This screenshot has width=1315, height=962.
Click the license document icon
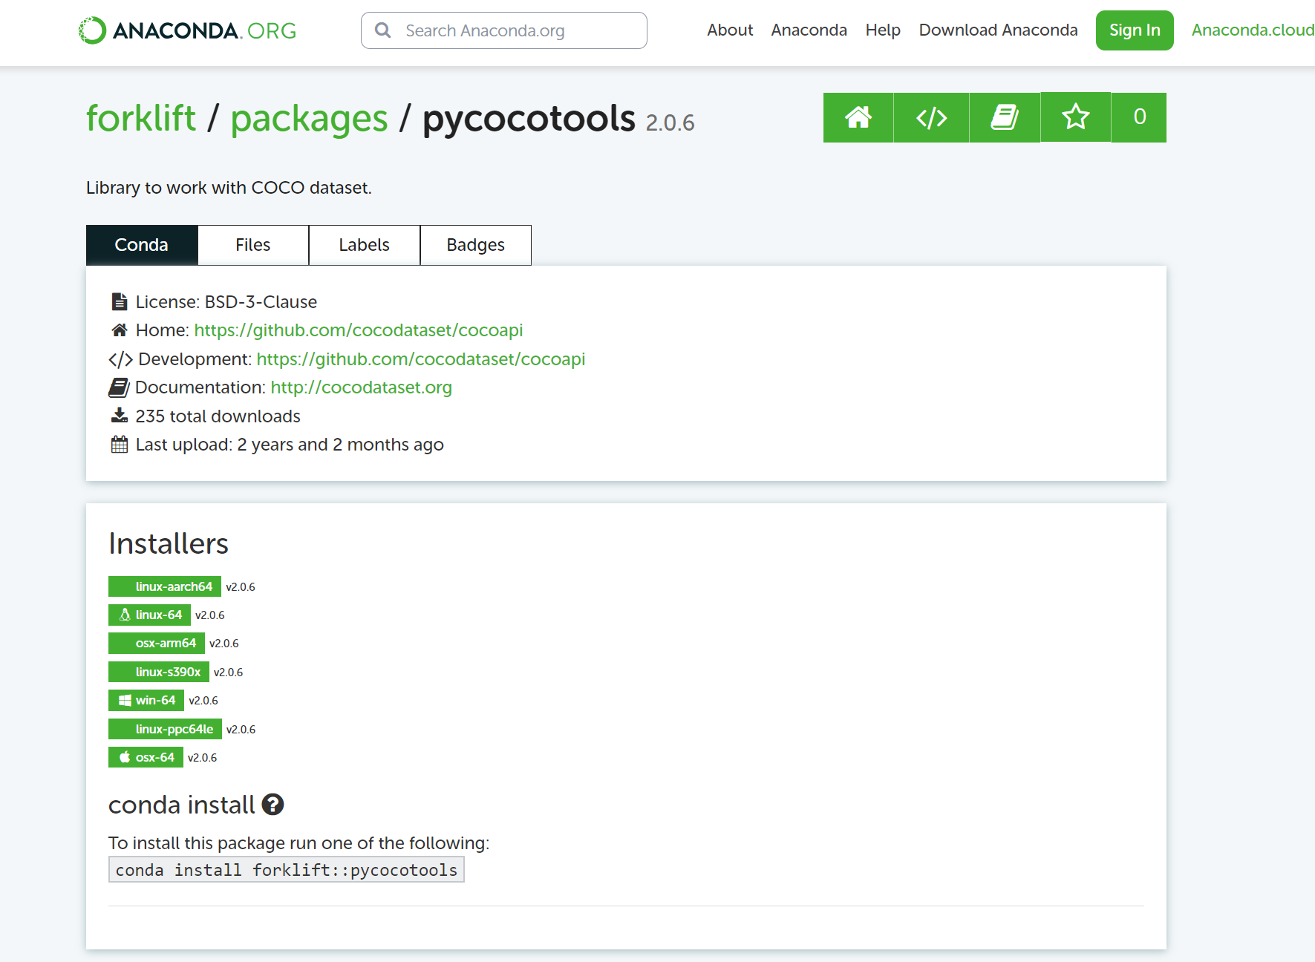click(118, 301)
